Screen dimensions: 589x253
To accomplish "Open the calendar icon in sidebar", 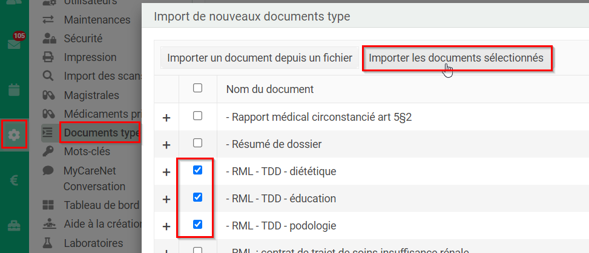I will click(x=14, y=90).
